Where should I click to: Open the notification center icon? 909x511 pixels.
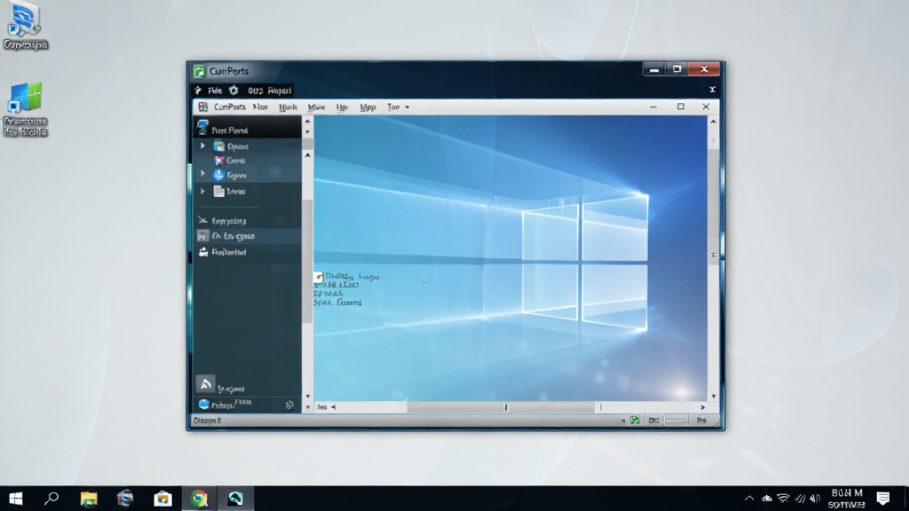(883, 499)
